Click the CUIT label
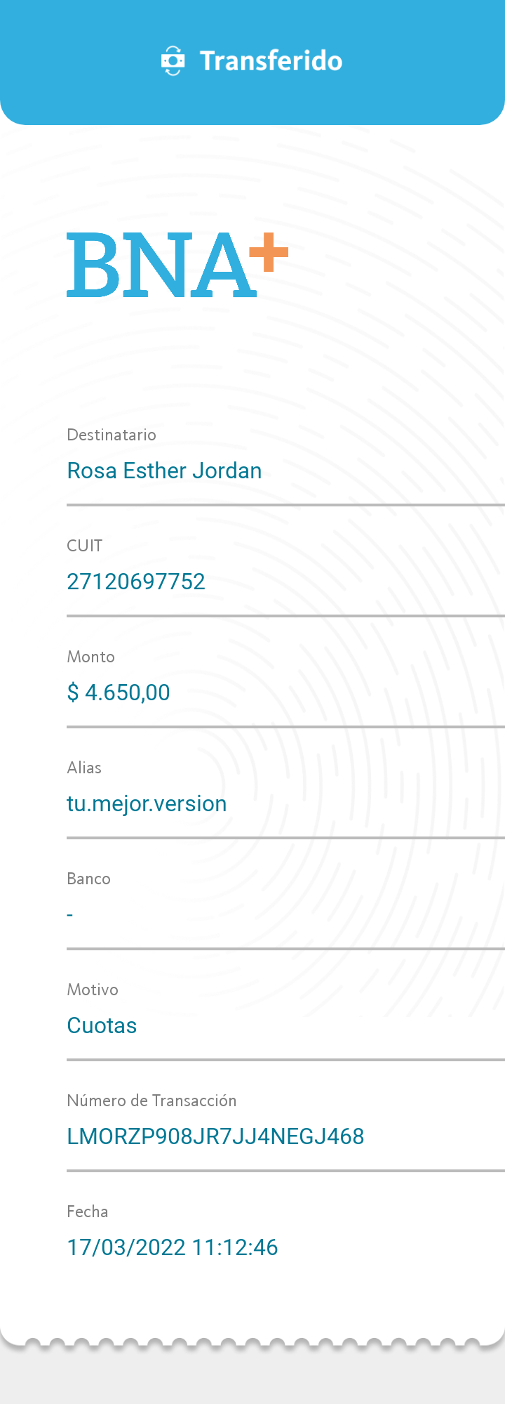Viewport: 505px width, 1404px height. pos(85,546)
